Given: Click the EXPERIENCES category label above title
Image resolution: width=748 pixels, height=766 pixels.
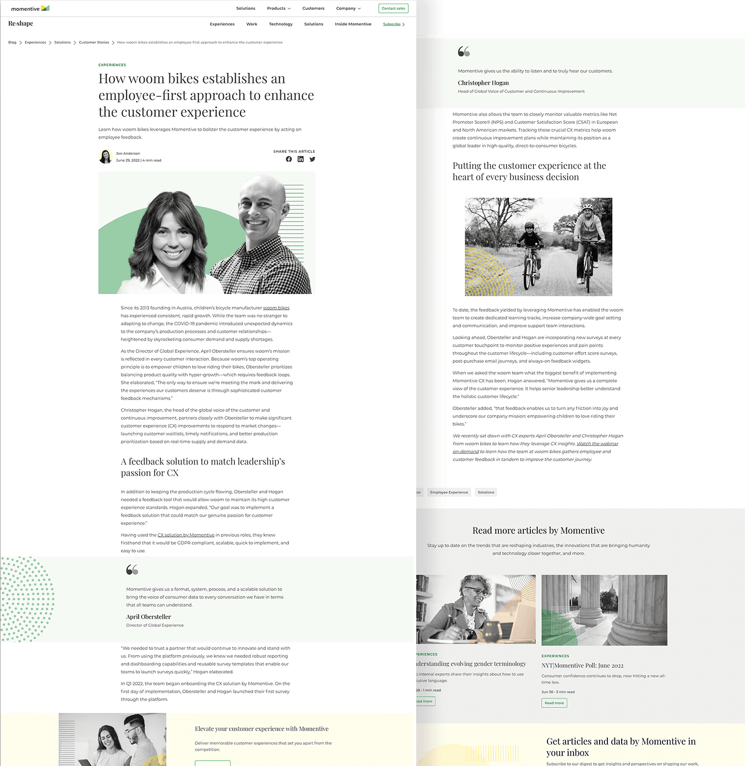Looking at the screenshot, I should [x=112, y=65].
